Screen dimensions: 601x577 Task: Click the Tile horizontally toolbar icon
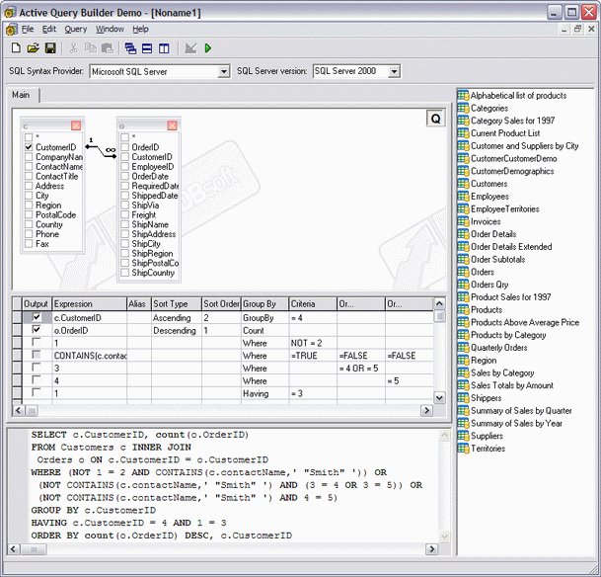point(147,48)
